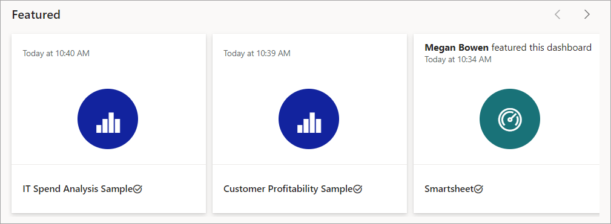Click the Customer Profitability bar chart icon
The height and width of the screenshot is (224, 611).
[x=309, y=119]
